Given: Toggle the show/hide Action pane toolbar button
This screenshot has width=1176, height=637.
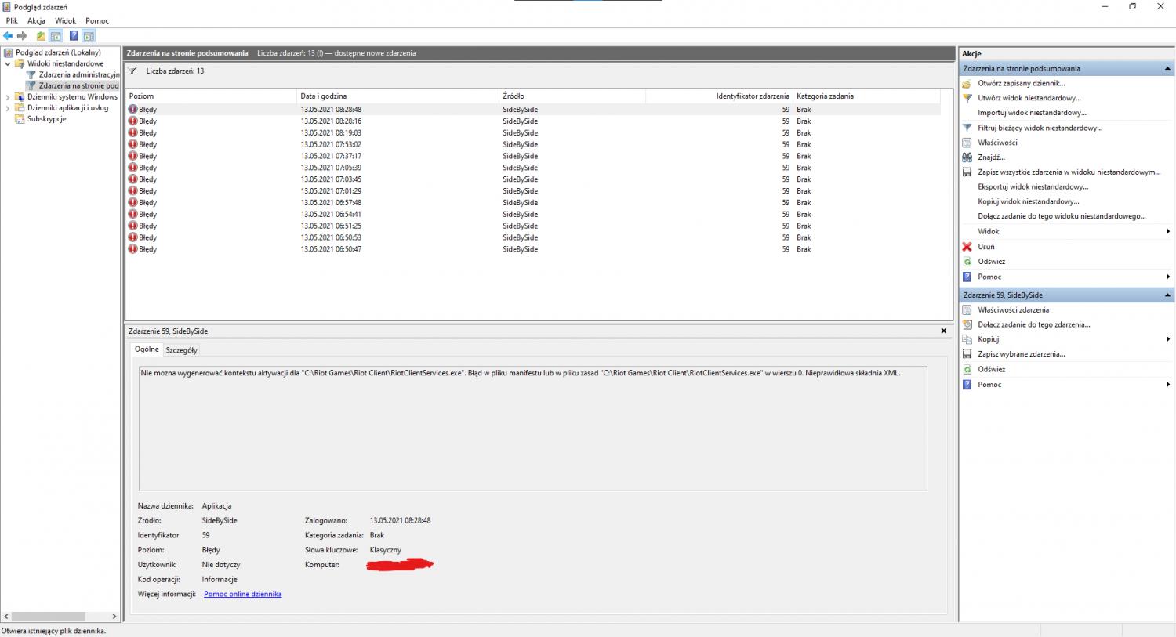Looking at the screenshot, I should pos(89,36).
